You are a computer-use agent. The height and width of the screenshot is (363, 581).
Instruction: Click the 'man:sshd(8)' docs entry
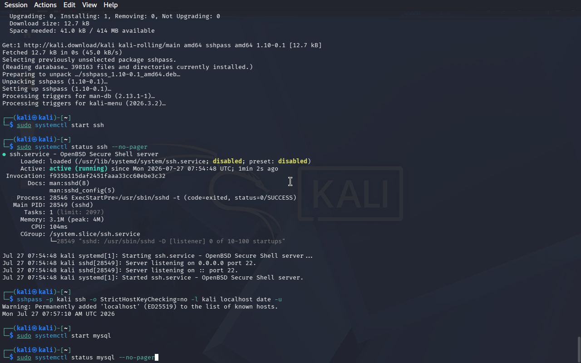[x=69, y=183]
